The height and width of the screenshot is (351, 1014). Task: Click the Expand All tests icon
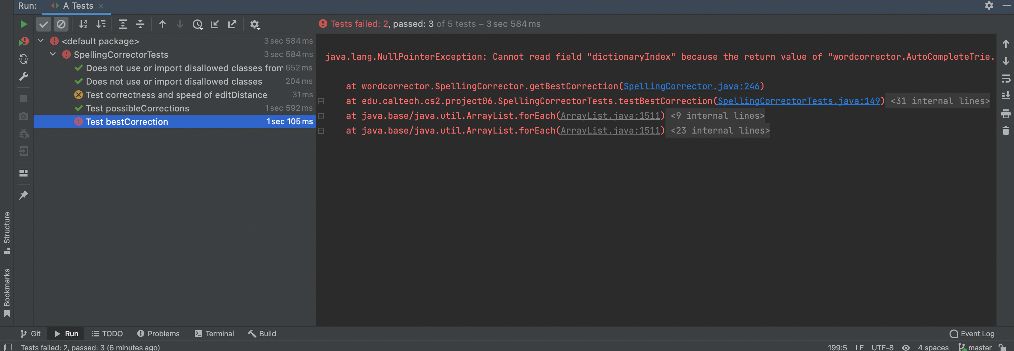(123, 24)
